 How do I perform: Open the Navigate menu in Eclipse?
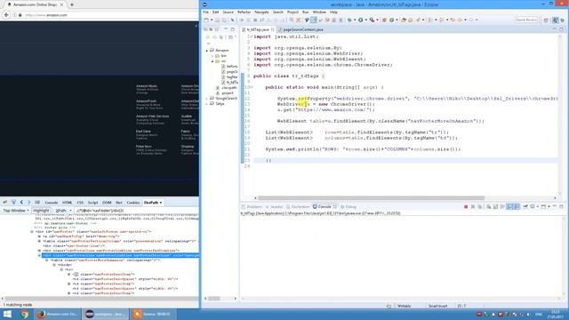(x=261, y=12)
